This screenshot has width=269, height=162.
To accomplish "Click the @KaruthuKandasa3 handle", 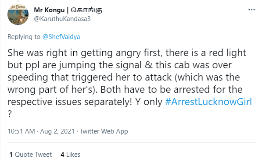I will point(62,19).
